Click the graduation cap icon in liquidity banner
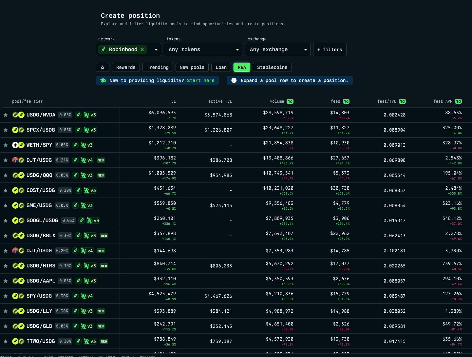The height and width of the screenshot is (357, 472). click(103, 80)
